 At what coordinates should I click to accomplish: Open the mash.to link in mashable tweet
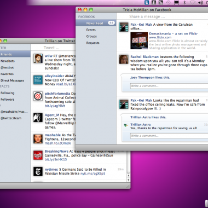(57, 143)
